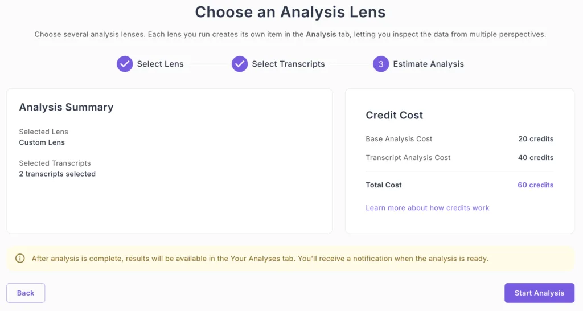583x311 pixels.
Task: Click the Analysis Summary heading
Action: [66, 107]
